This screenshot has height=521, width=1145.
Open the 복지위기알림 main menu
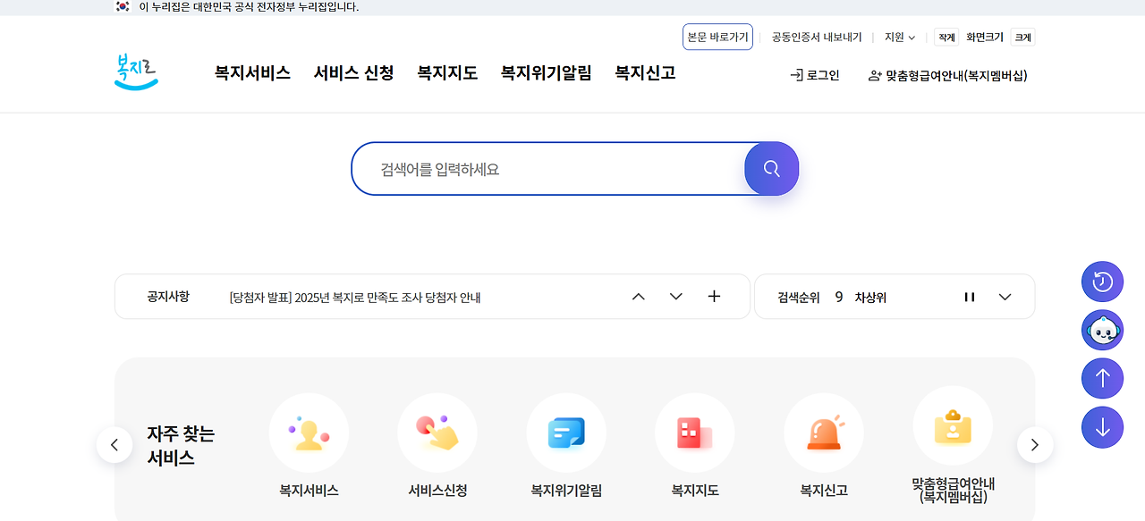click(x=547, y=73)
